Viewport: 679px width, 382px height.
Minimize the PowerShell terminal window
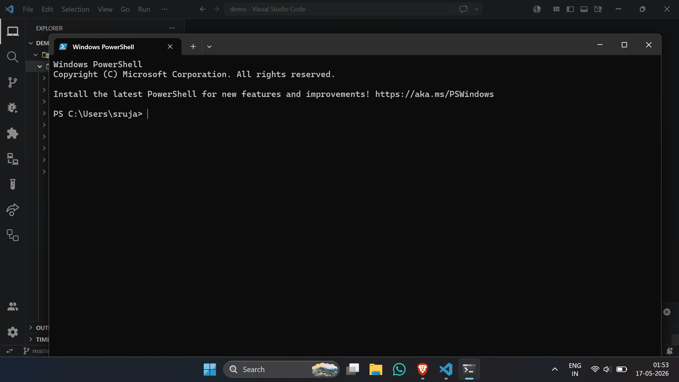coord(600,45)
